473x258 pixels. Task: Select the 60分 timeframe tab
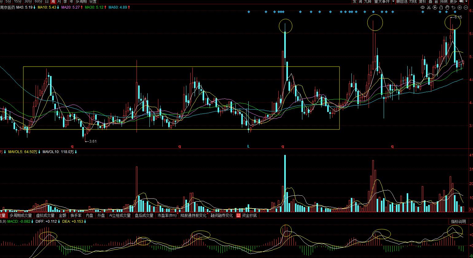[x=38, y=2]
